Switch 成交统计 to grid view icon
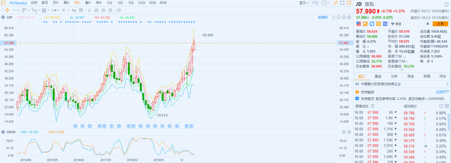 point(447,106)
